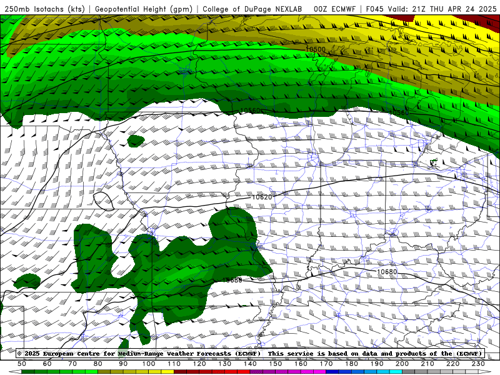Click the '110' value on color scale
Viewport: 500px width, 375px height.
click(x=174, y=364)
